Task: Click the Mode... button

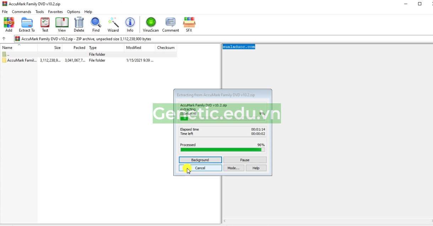Action: click(234, 168)
